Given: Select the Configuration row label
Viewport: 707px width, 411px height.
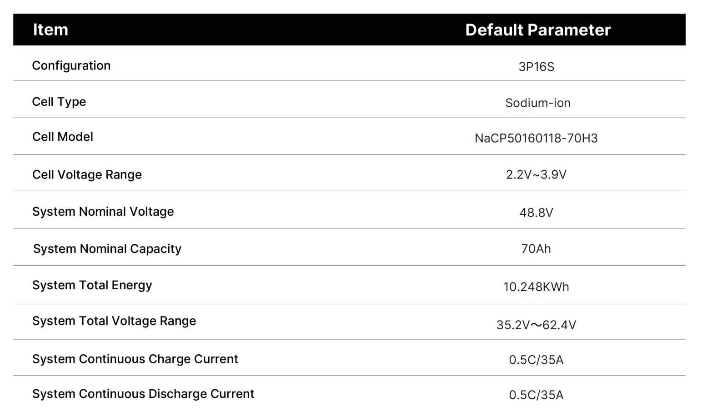Looking at the screenshot, I should tap(71, 66).
